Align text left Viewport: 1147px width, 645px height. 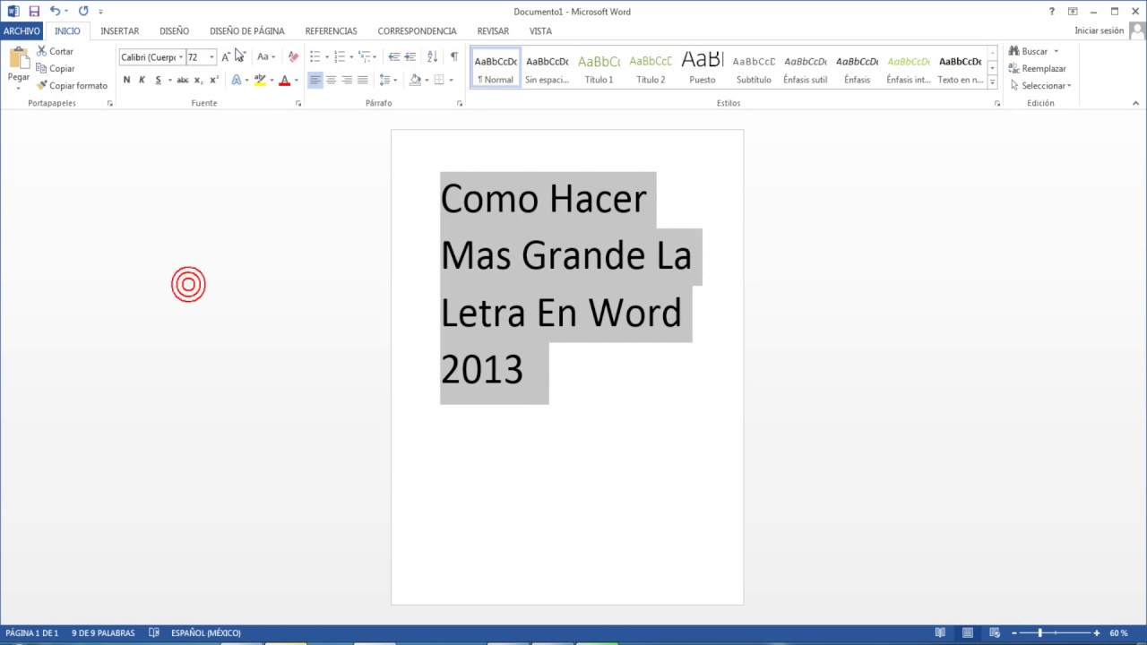click(x=315, y=80)
